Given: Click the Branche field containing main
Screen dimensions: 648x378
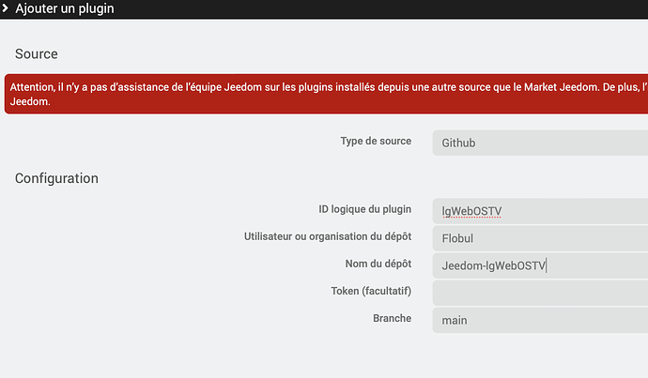Looking at the screenshot, I should pos(540,320).
